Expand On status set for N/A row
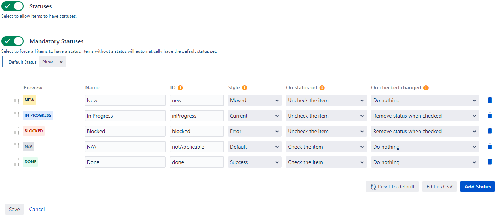The image size is (496, 216). [x=326, y=147]
